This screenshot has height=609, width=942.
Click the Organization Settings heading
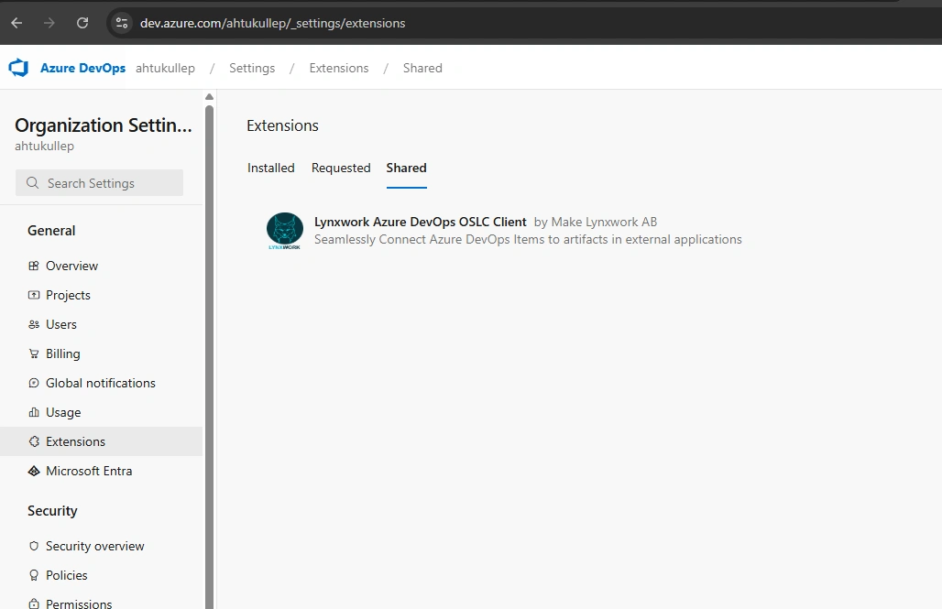(104, 125)
